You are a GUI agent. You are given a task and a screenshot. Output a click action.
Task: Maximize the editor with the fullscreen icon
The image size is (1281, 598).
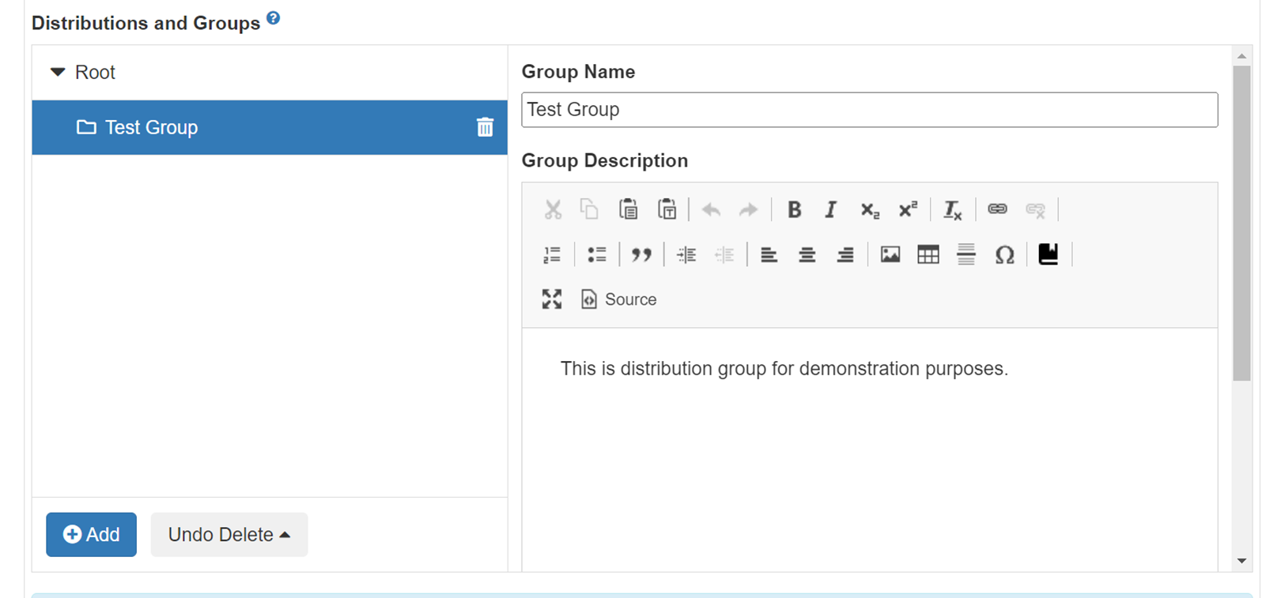click(x=552, y=299)
